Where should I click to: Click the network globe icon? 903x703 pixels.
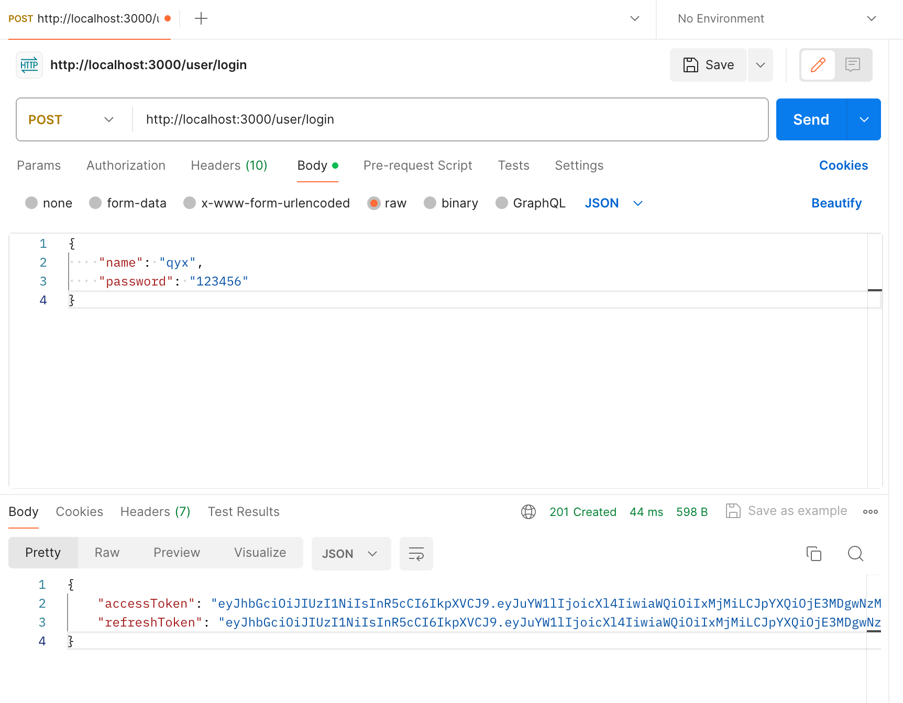[528, 512]
